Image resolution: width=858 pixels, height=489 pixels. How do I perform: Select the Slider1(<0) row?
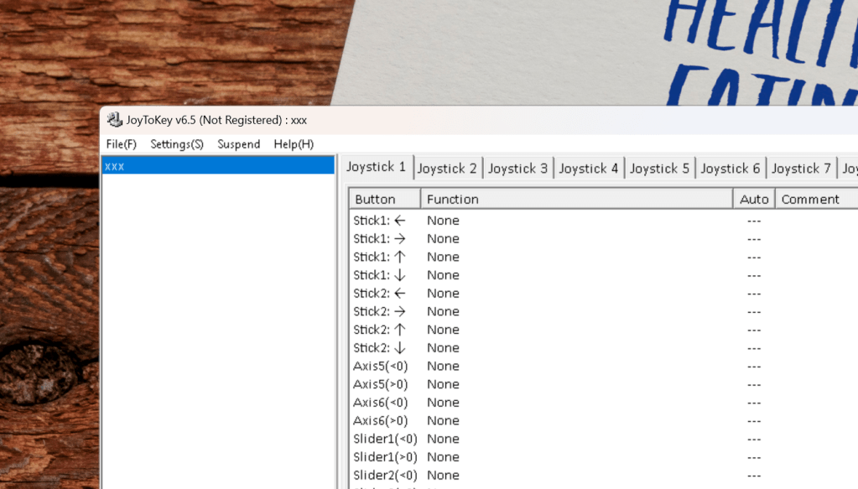pyautogui.click(x=604, y=439)
